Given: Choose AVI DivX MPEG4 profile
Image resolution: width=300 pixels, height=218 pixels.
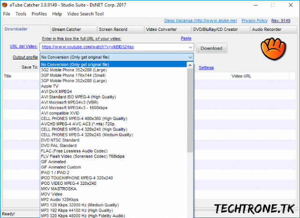Looking at the screenshot, I should point(113,92).
